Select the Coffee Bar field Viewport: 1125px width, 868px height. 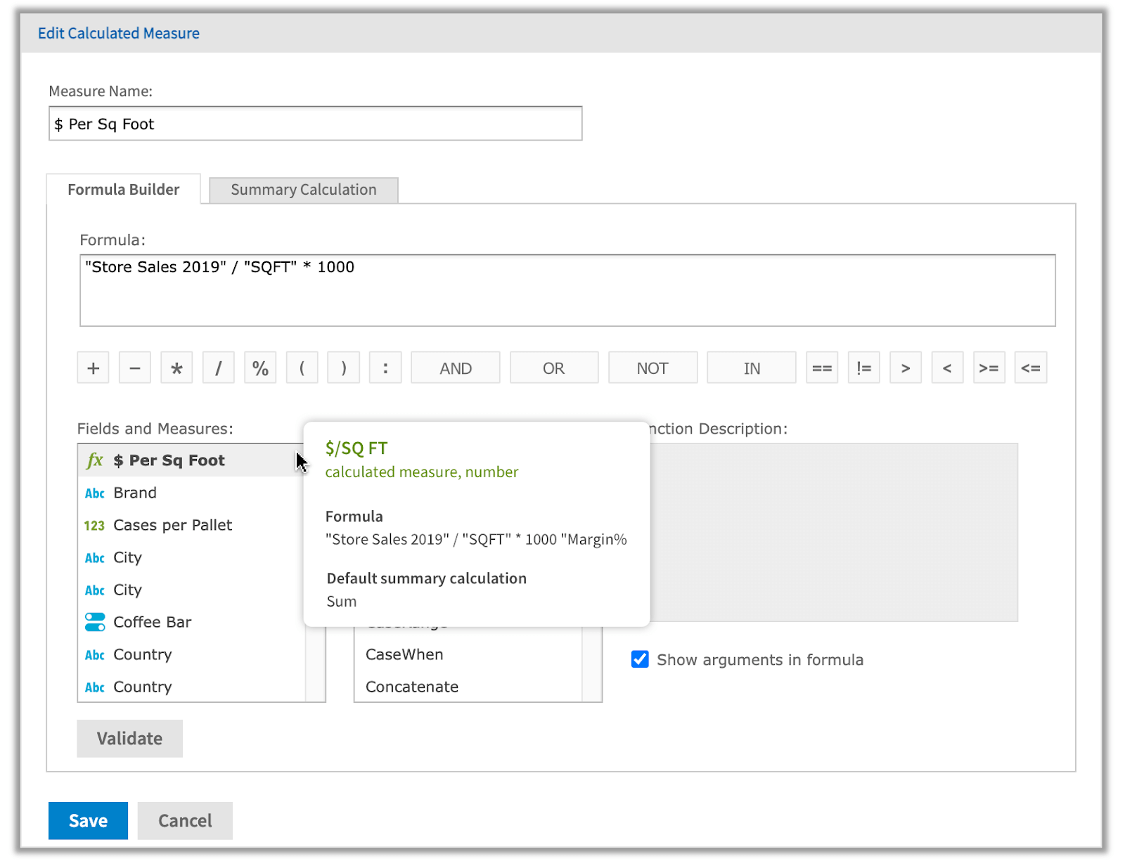(191, 622)
